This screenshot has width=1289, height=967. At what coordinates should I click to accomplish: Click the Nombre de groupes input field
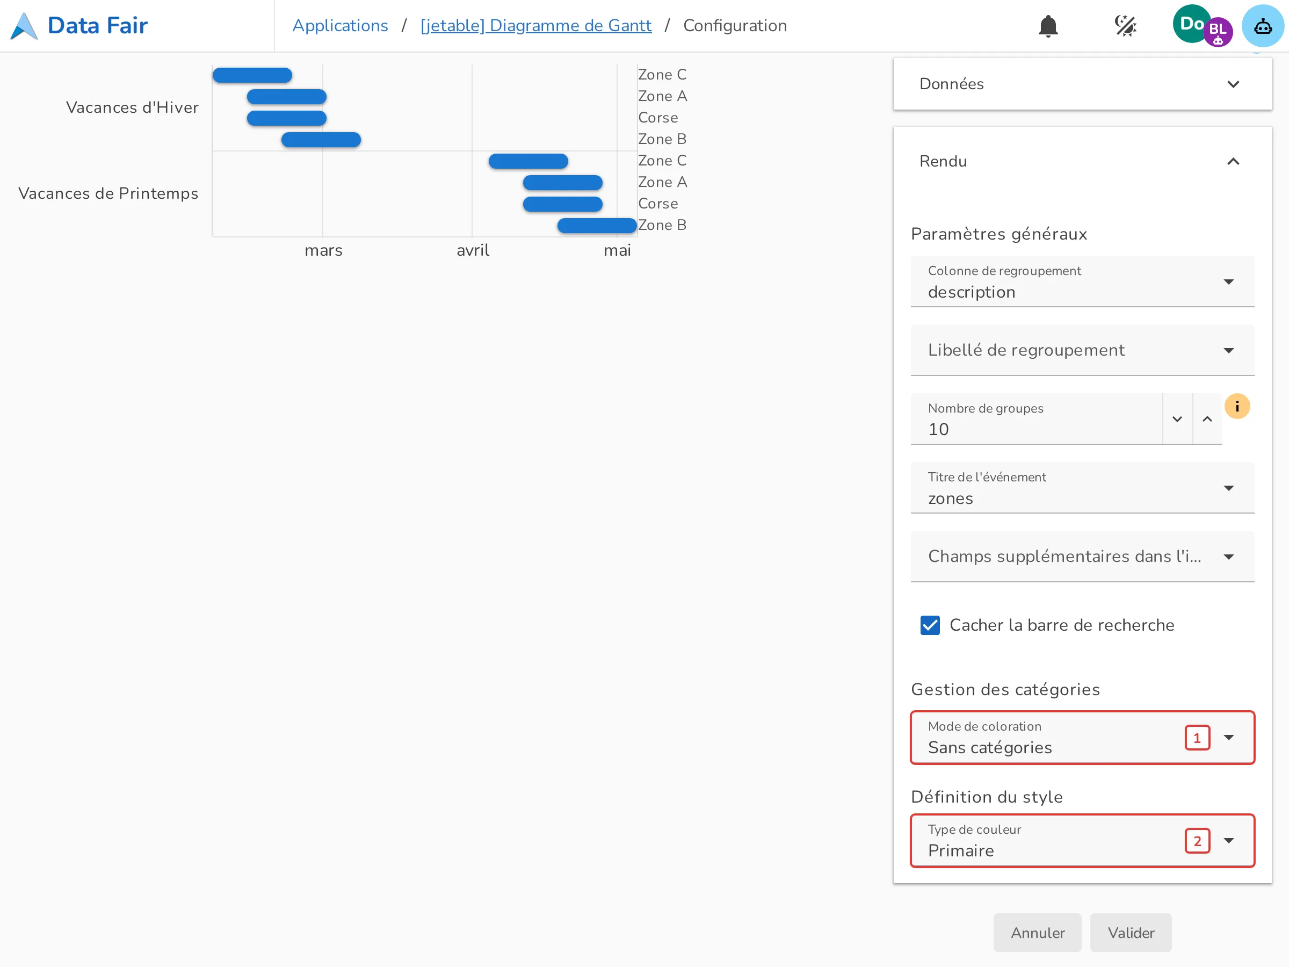[x=1036, y=419]
